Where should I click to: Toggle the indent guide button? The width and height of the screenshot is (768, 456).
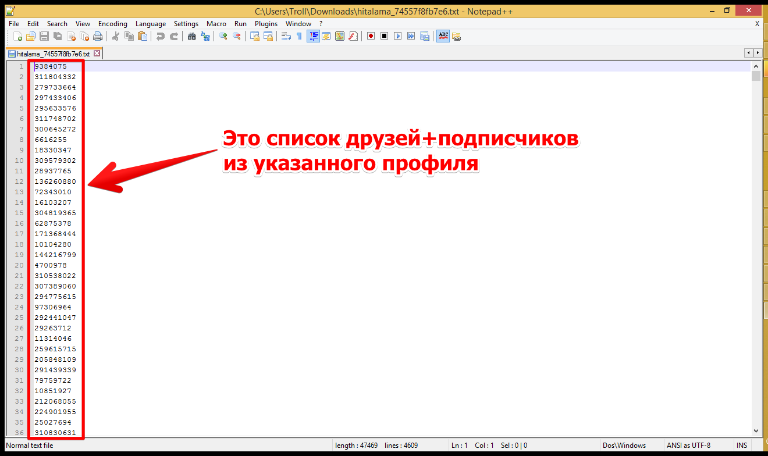313,36
